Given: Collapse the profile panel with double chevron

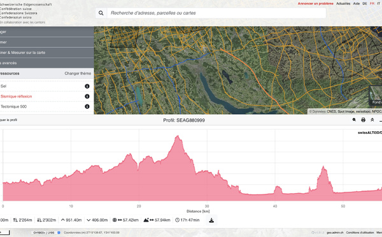Looking at the screenshot, I should pos(372,120).
